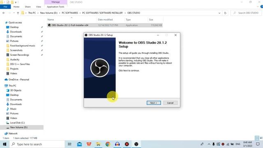The width and height of the screenshot is (263, 148).
Task: Open Application Tools tab
Action: (x=55, y=7)
